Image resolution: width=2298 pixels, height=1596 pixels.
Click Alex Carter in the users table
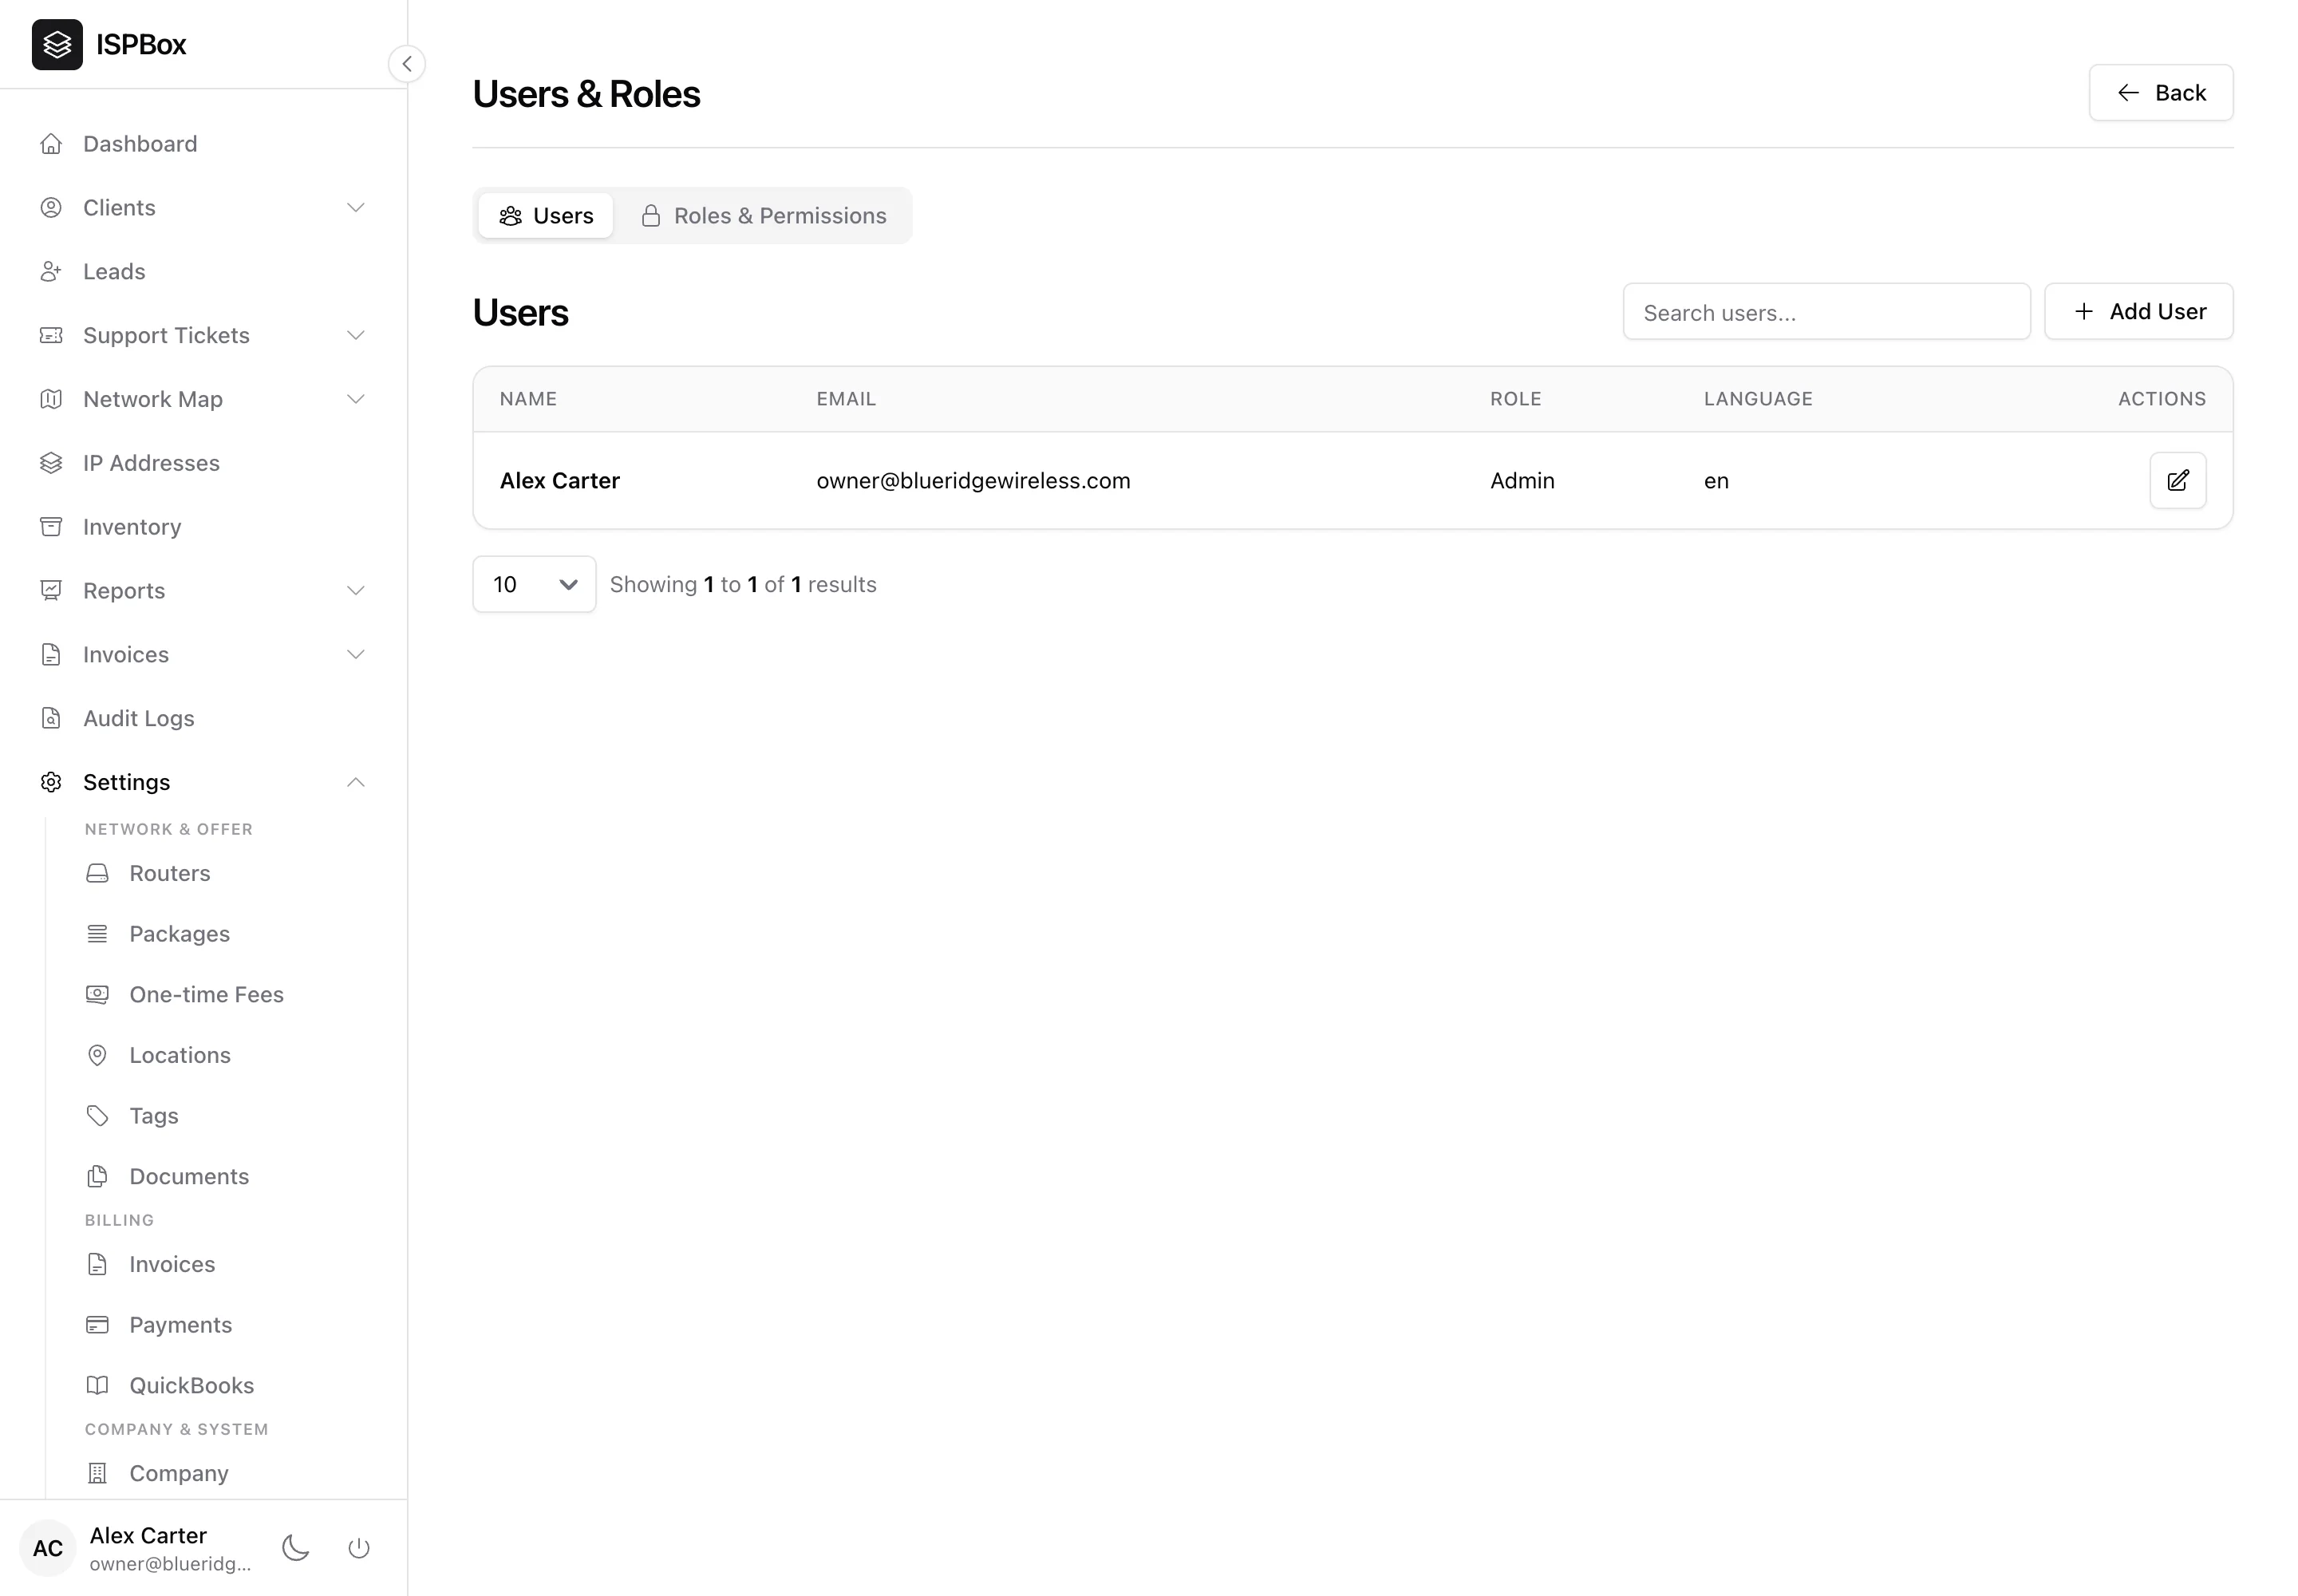coord(560,481)
